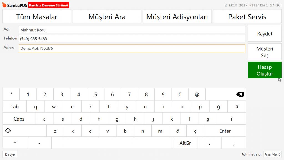Click into the Adres field
The width and height of the screenshot is (284, 160).
point(132,49)
